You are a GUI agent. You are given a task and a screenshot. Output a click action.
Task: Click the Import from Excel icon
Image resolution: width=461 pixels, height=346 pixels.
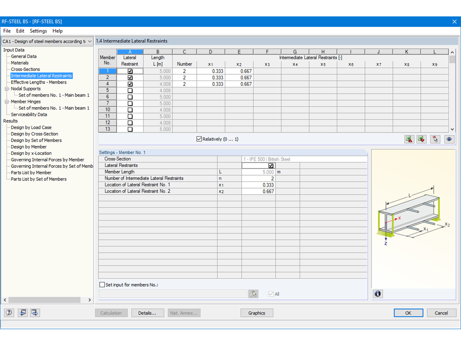coord(422,139)
